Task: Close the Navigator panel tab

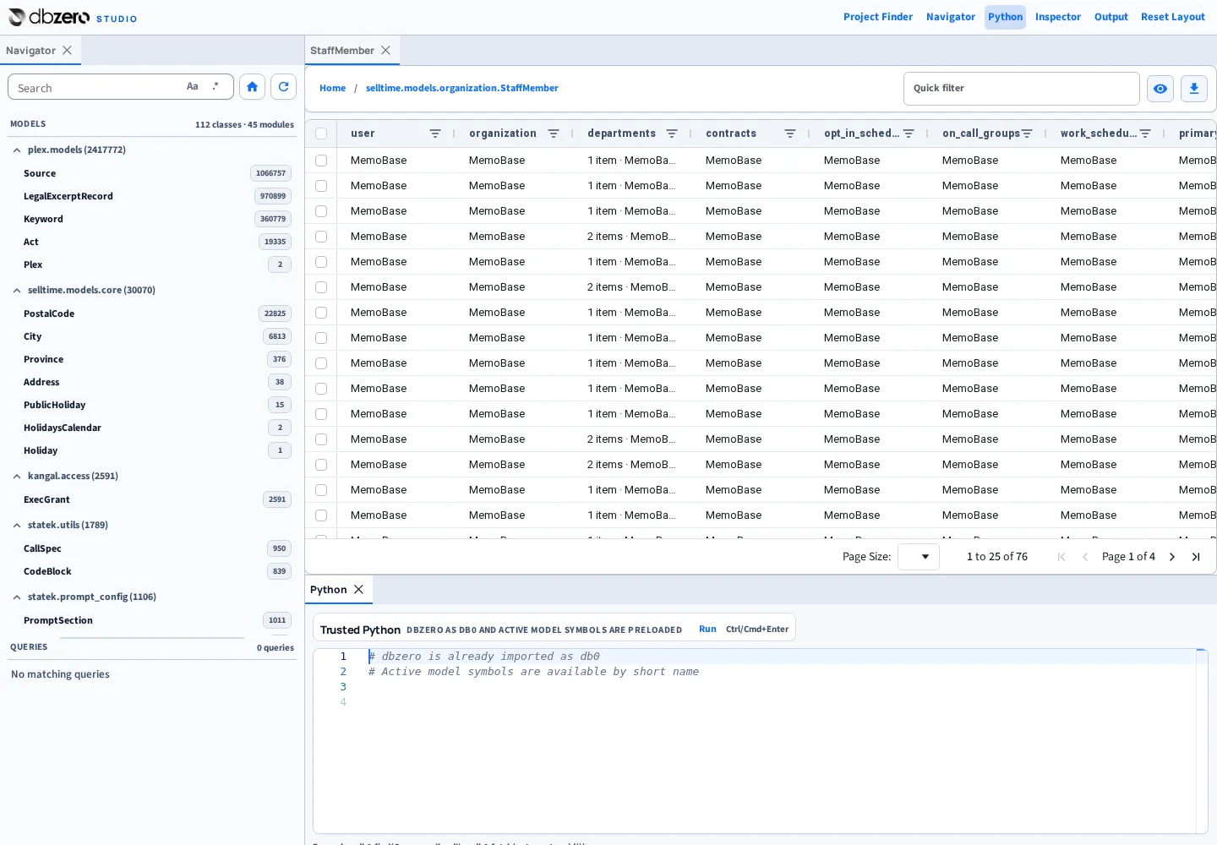Action: pyautogui.click(x=67, y=51)
